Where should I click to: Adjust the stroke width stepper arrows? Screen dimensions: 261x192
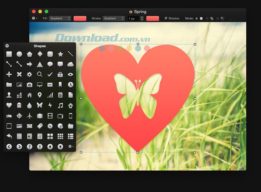(142, 18)
